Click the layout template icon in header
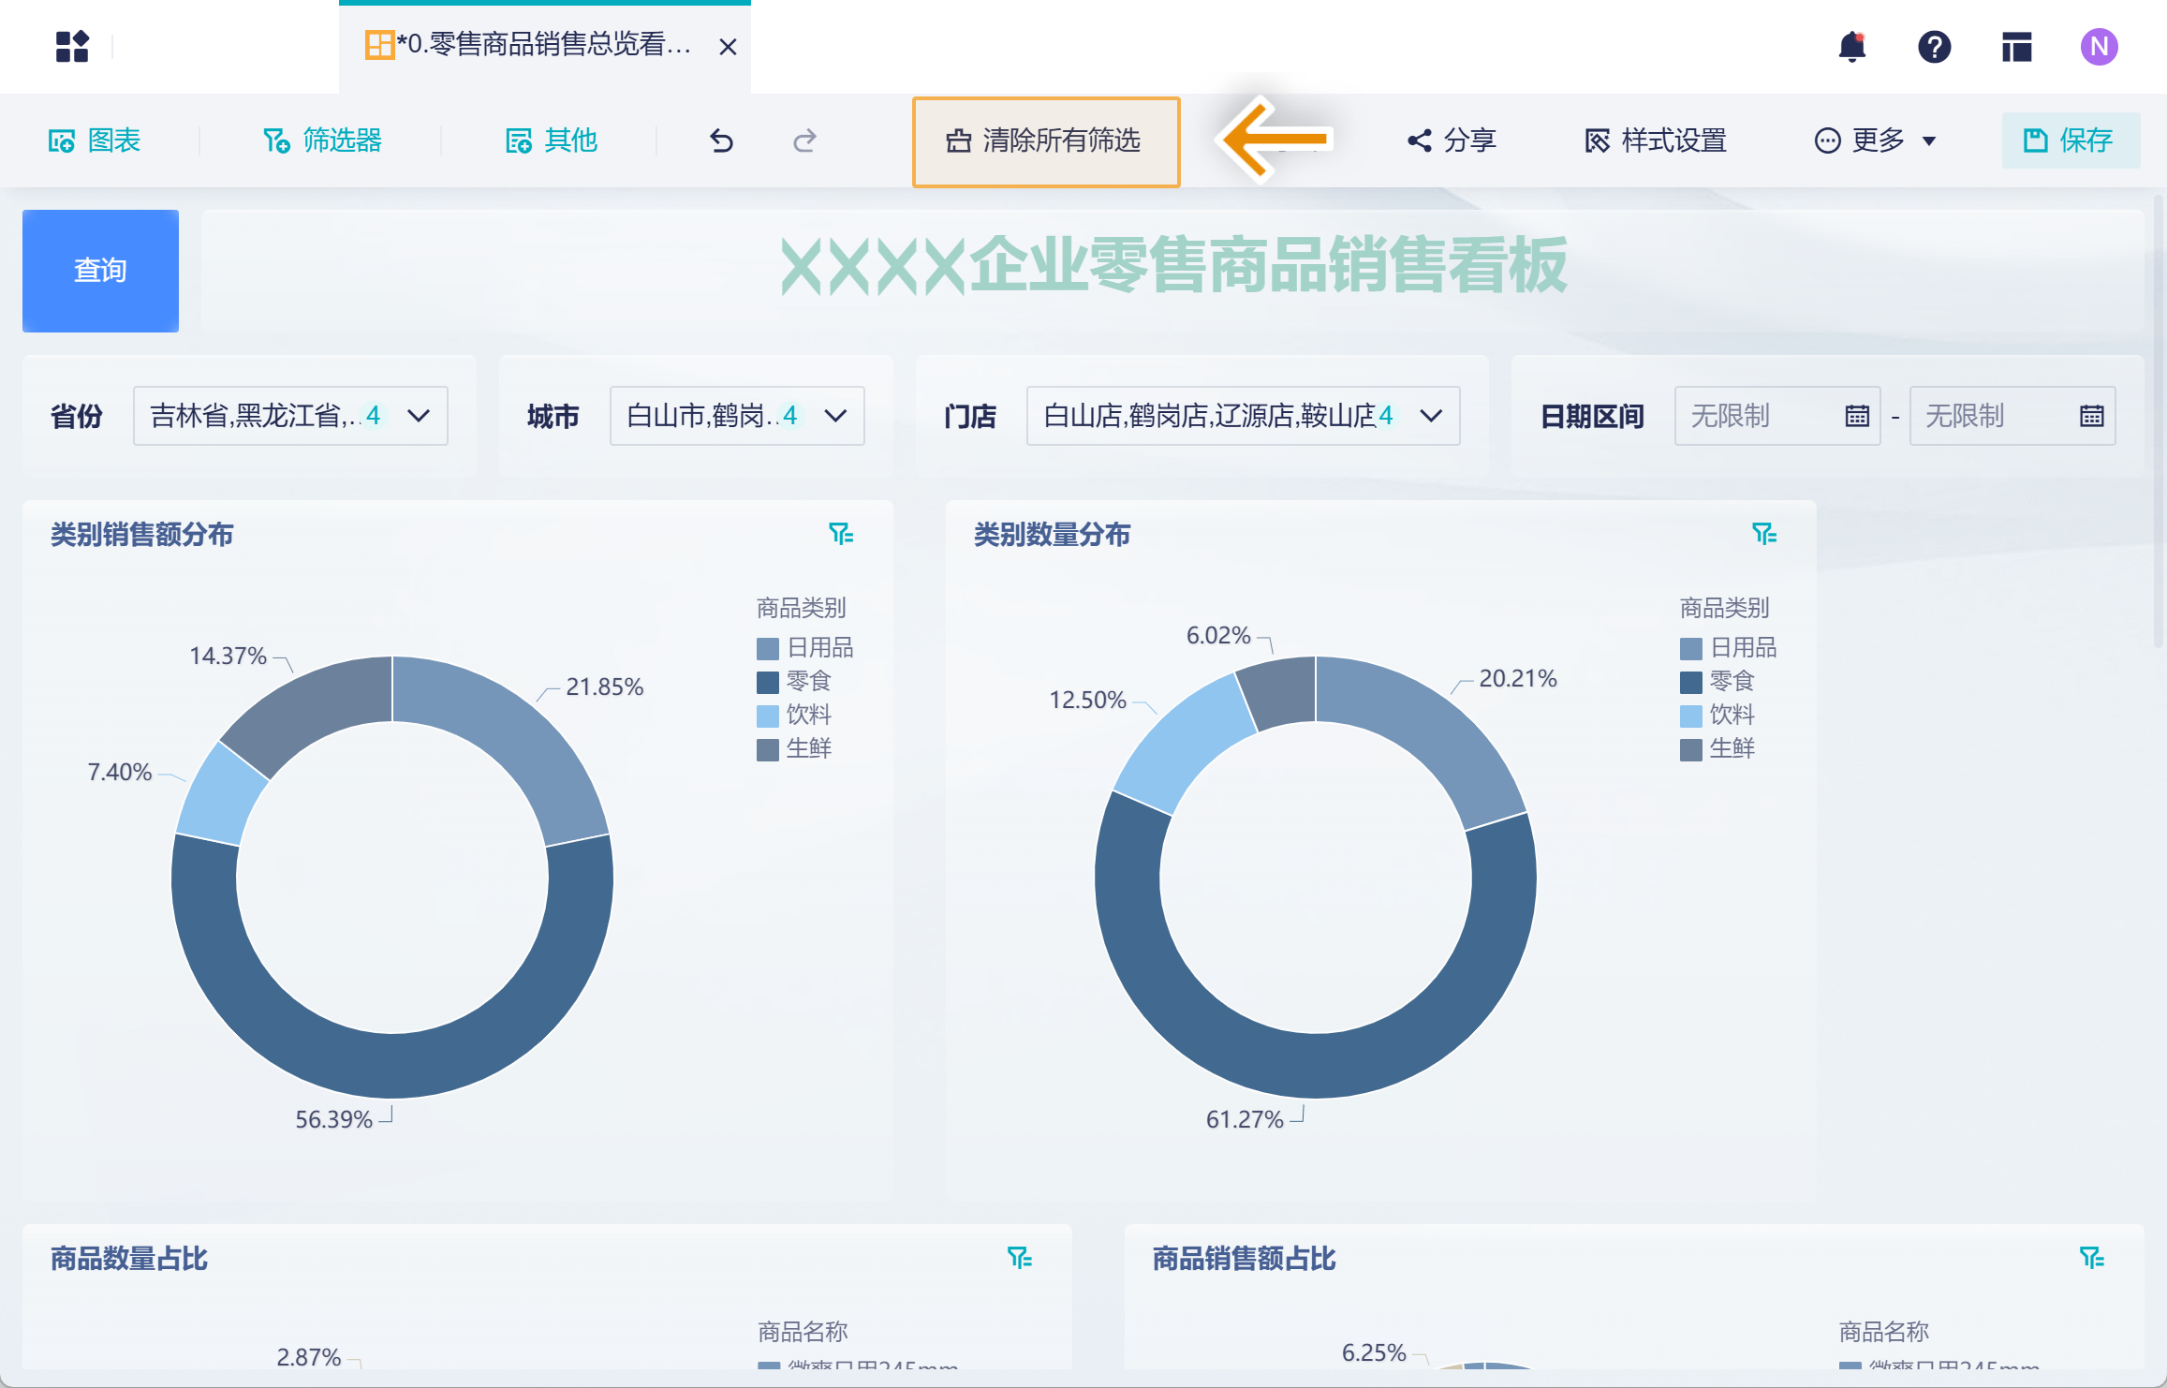Screen dimensions: 2167x1388 [x=2016, y=47]
